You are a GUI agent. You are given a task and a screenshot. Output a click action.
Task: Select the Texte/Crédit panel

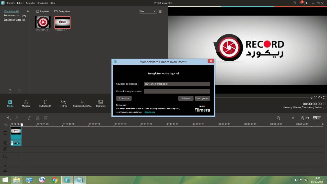[x=45, y=103]
